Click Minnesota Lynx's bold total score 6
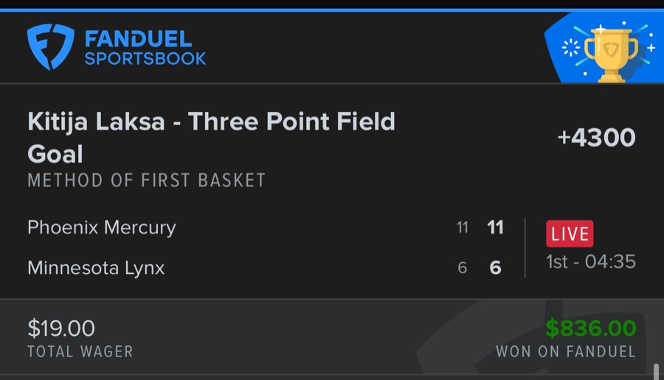The width and height of the screenshot is (664, 380). 495,268
